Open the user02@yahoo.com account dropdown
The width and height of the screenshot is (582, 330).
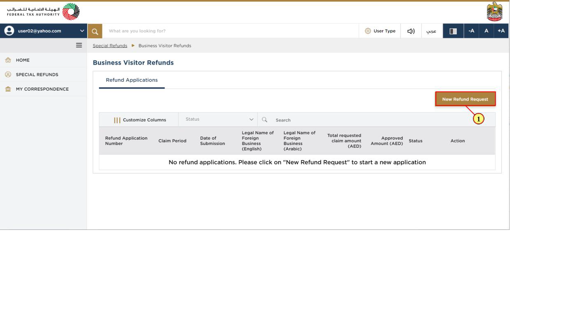click(x=44, y=31)
